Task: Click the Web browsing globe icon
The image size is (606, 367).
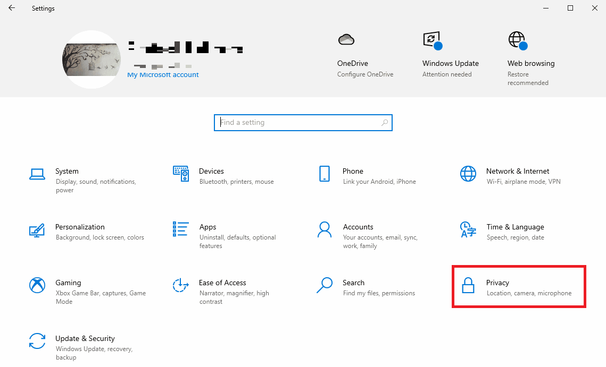Action: 518,40
